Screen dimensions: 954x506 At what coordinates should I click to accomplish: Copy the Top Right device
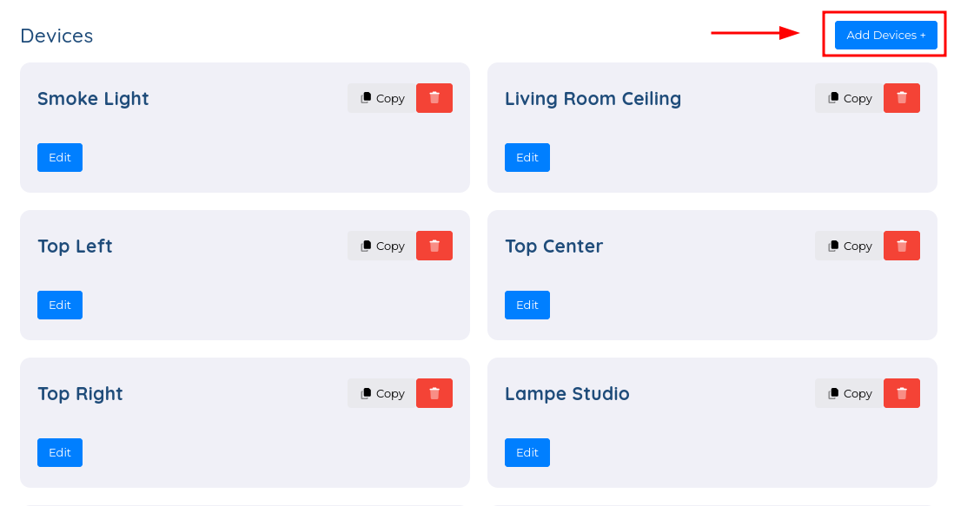click(x=381, y=393)
